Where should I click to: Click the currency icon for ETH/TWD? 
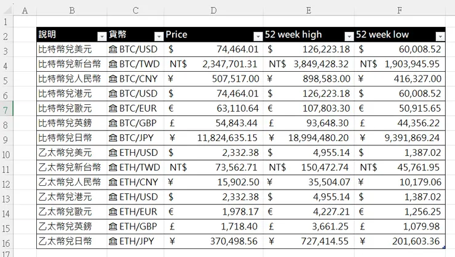click(113, 167)
